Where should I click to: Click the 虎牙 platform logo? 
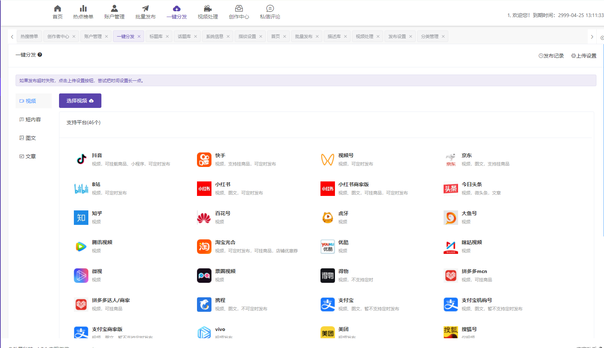[328, 218]
